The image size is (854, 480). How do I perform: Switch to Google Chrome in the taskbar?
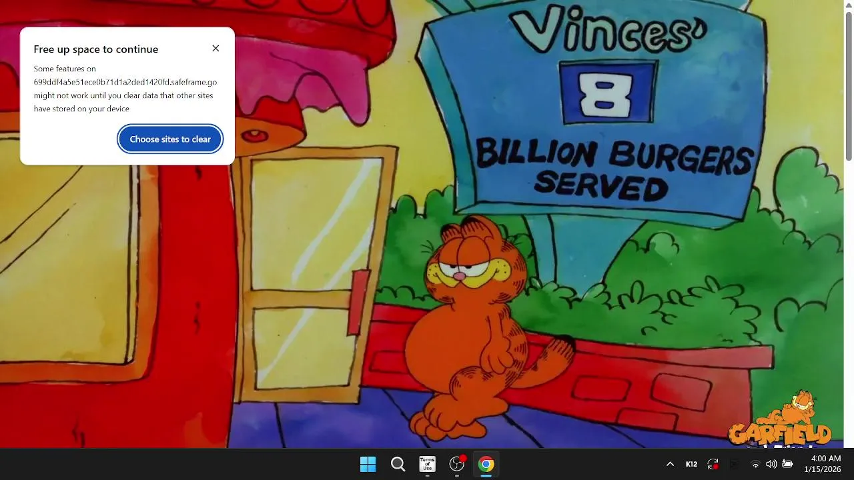click(x=486, y=464)
